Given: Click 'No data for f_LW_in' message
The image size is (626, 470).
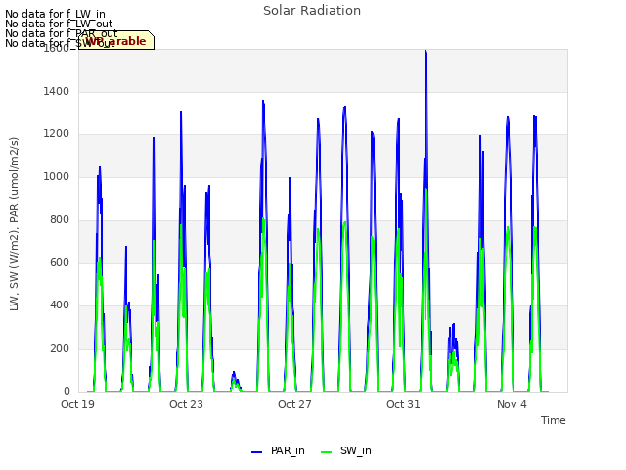Looking at the screenshot, I should tap(55, 15).
